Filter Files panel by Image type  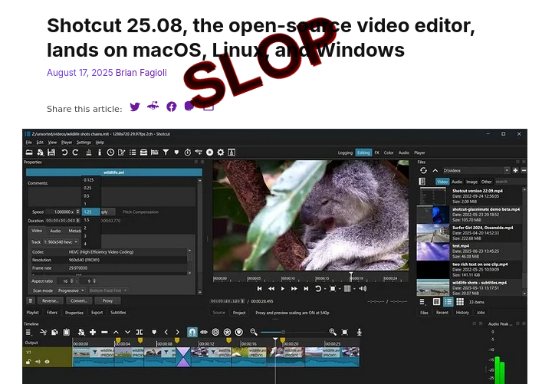pyautogui.click(x=471, y=182)
